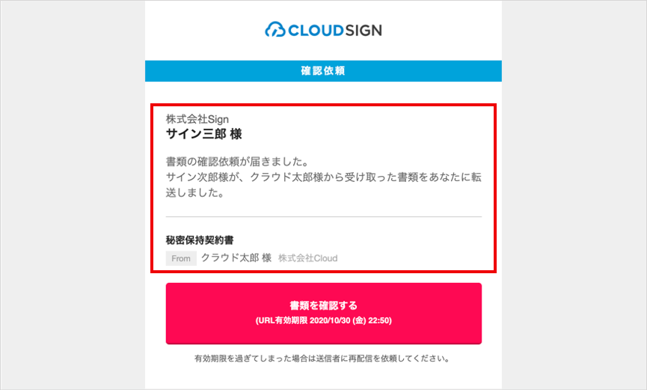
Task: Click the document title 秘密保持契約書
Action: tap(200, 240)
